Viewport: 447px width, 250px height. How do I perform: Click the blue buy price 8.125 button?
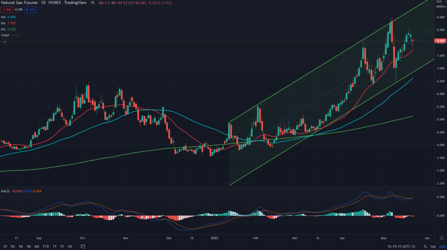[31, 9]
